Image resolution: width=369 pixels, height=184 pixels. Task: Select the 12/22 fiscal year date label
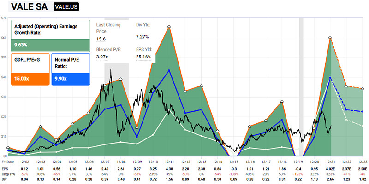347,161
